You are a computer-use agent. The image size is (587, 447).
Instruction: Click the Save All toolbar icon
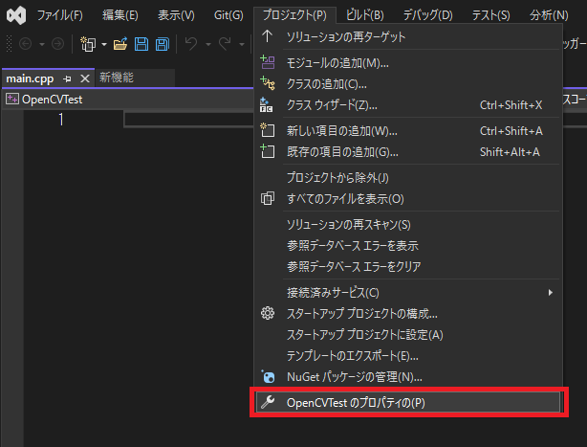point(162,44)
